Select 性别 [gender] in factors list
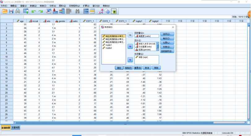 click(x=145, y=50)
